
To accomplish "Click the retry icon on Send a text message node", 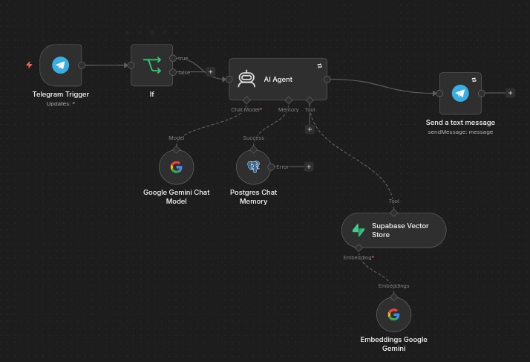I will (474, 80).
